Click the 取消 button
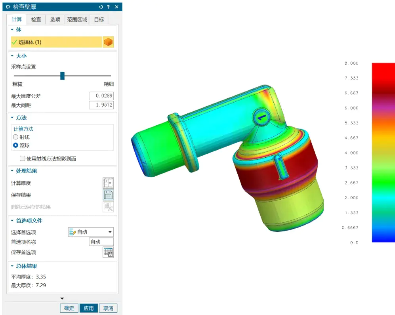 click(x=108, y=308)
